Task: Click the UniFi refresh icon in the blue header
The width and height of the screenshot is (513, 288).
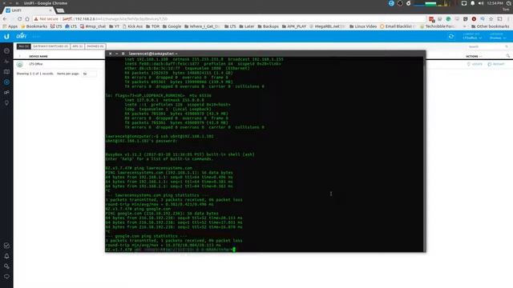Action: [451, 36]
